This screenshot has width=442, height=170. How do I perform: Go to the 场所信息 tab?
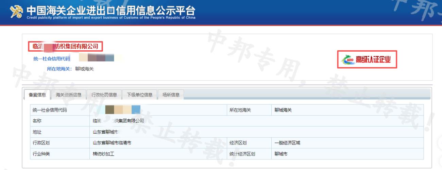pos(171,95)
